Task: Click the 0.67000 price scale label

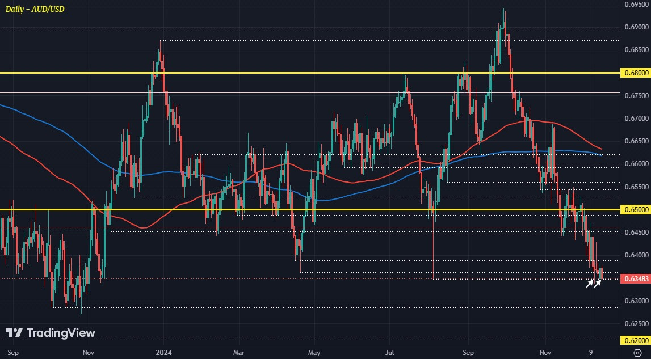Action: (636, 119)
